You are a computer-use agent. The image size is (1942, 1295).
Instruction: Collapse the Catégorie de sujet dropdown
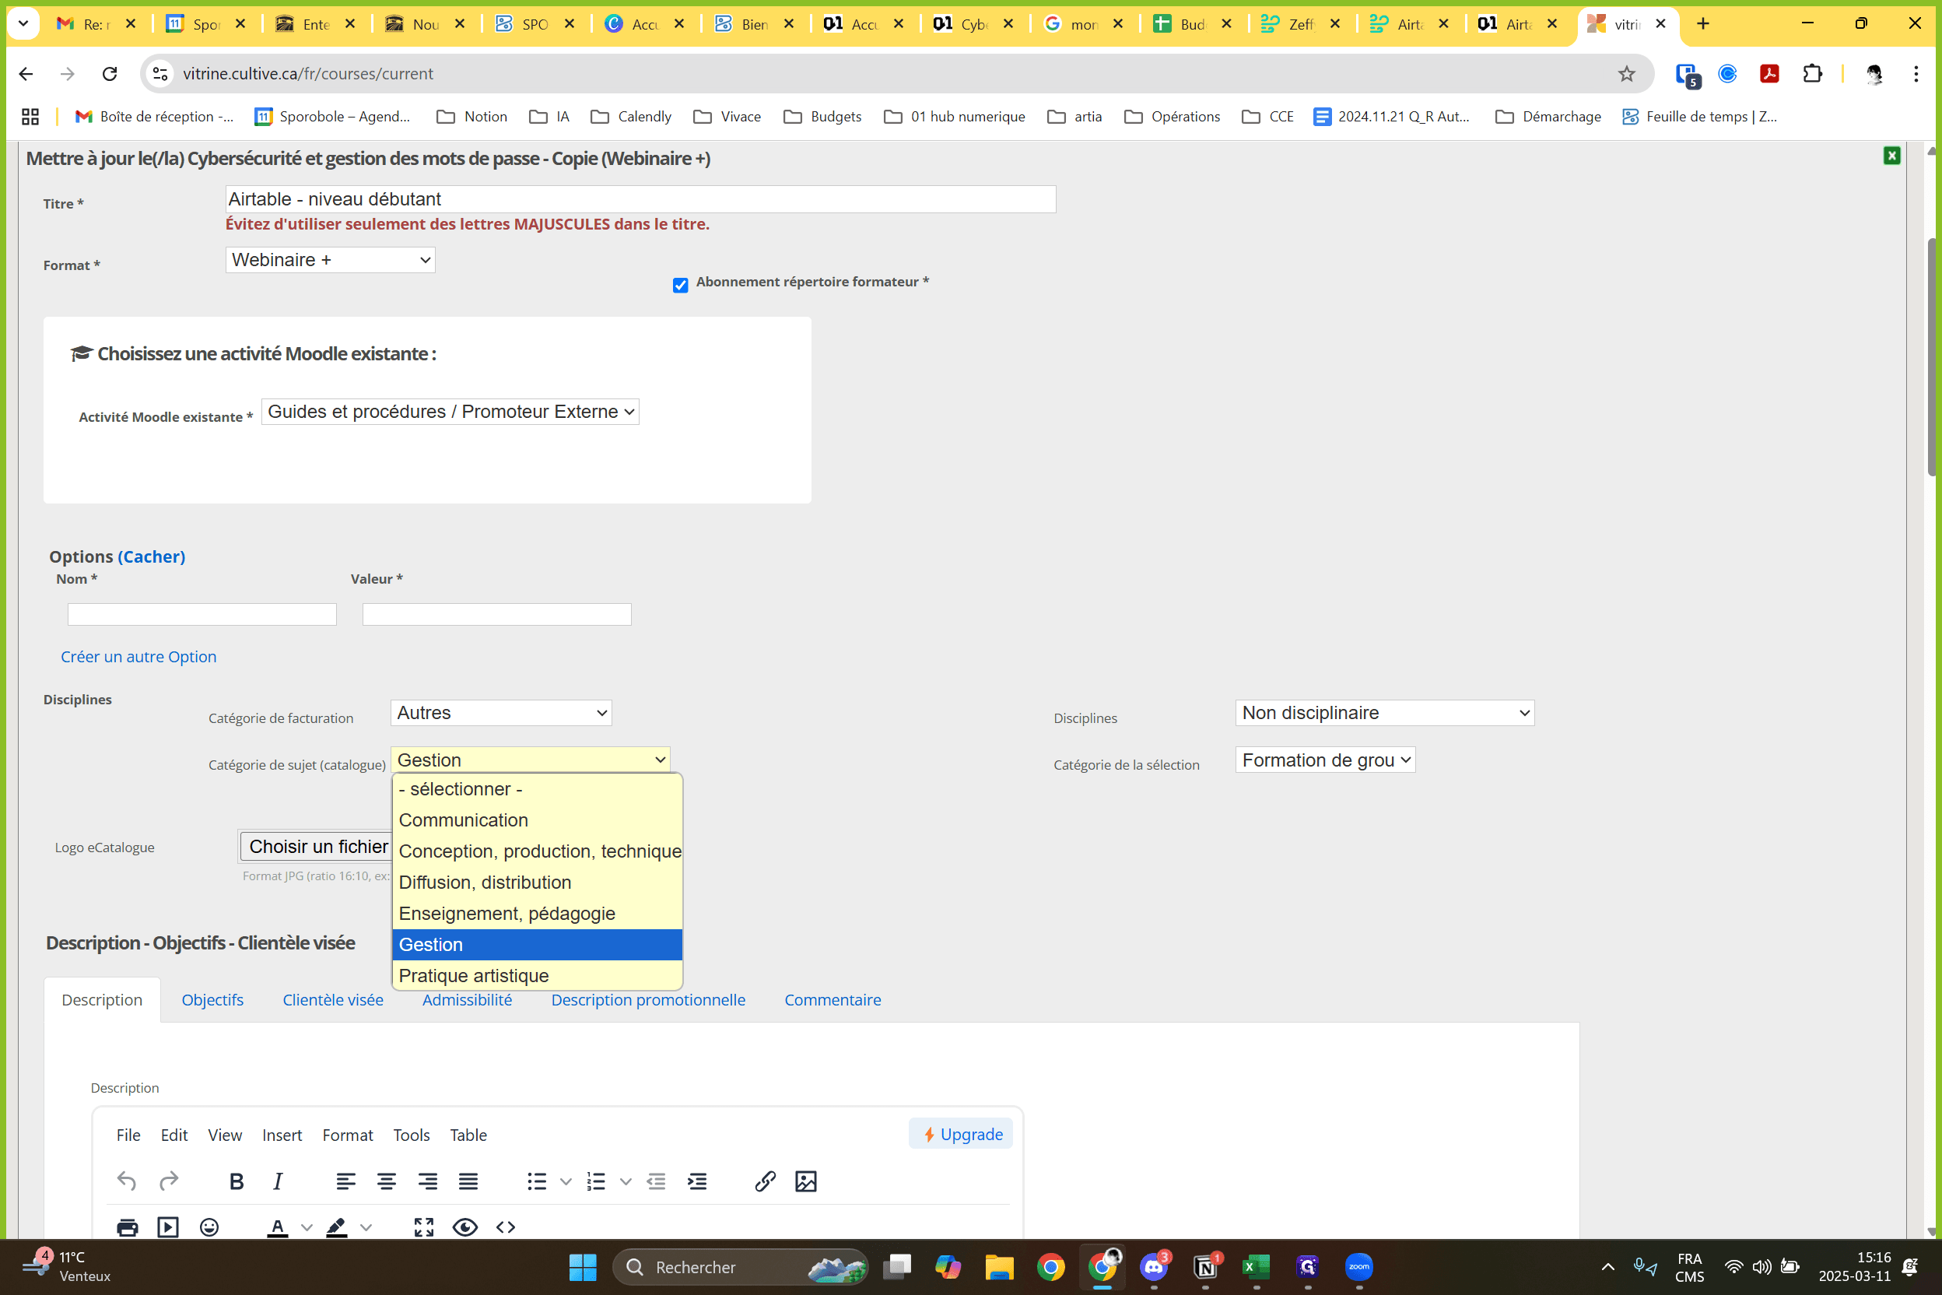tap(530, 760)
